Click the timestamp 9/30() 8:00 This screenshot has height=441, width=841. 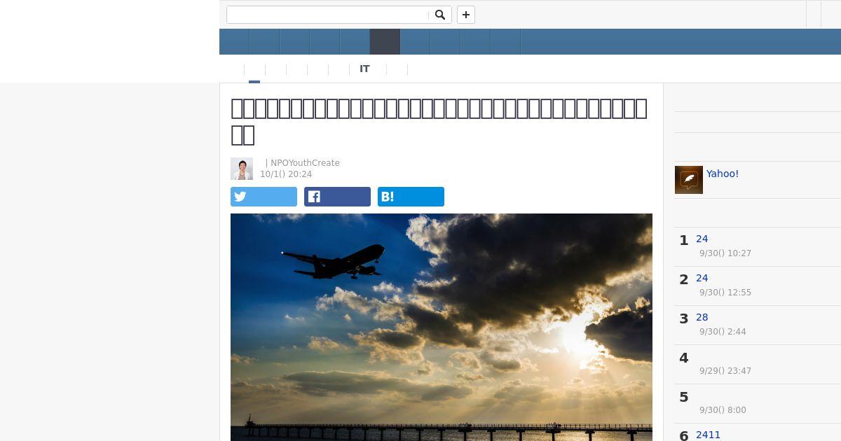[723, 410]
